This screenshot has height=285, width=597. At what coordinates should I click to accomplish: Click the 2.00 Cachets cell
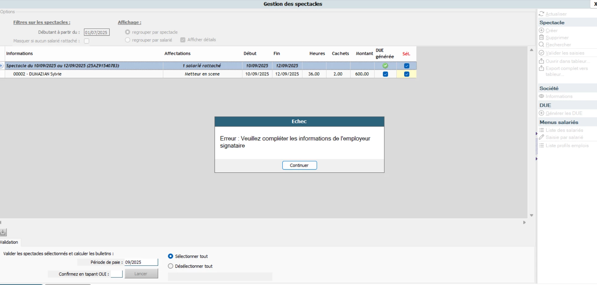[338, 74]
